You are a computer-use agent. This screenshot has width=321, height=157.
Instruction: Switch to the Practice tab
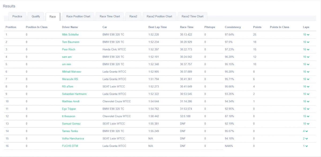click(17, 17)
